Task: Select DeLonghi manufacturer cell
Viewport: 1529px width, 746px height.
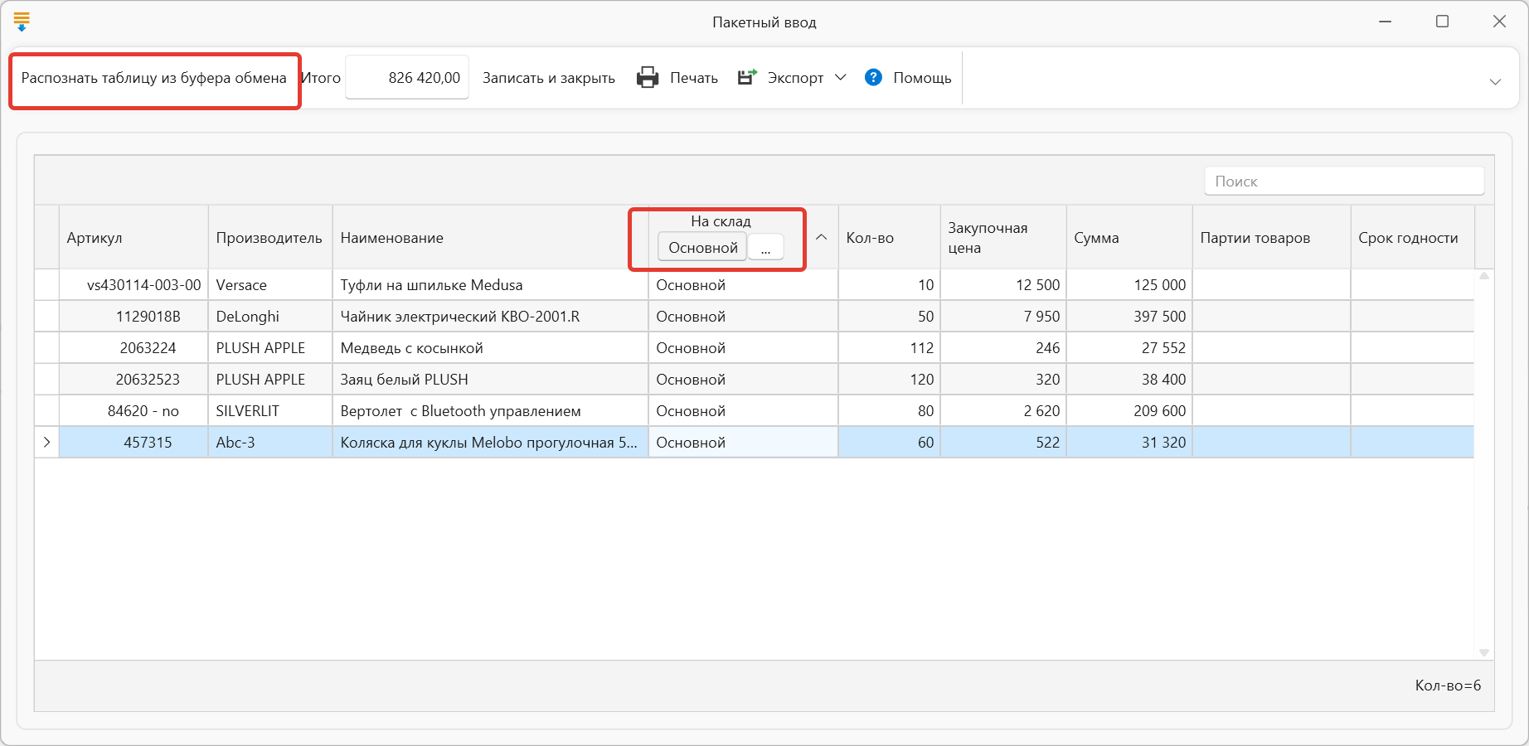Action: [270, 316]
